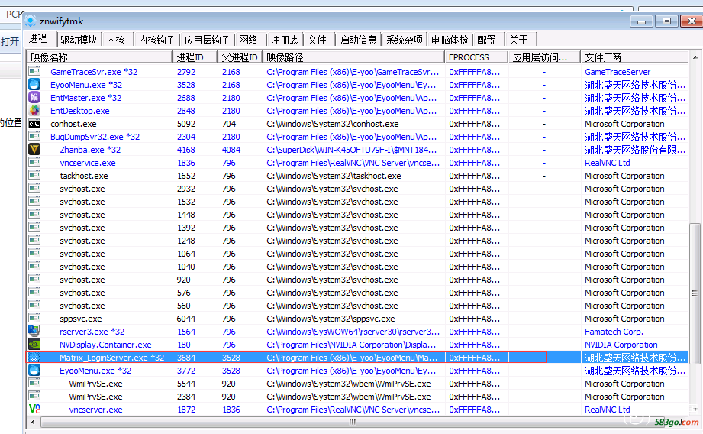Open the 关于 tab
The height and width of the screenshot is (434, 703).
[x=519, y=40]
